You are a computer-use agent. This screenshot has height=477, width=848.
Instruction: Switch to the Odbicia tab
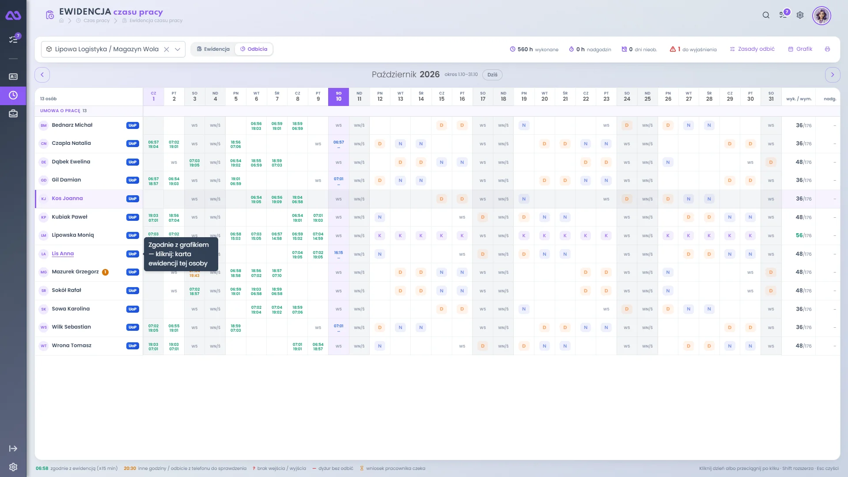point(254,49)
